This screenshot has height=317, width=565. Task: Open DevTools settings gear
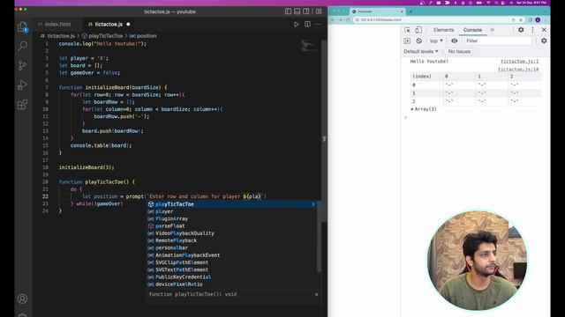click(521, 30)
